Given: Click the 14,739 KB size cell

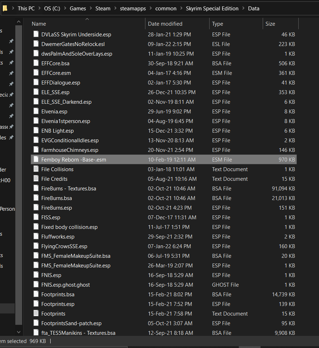Looking at the screenshot, I should pos(283,294).
